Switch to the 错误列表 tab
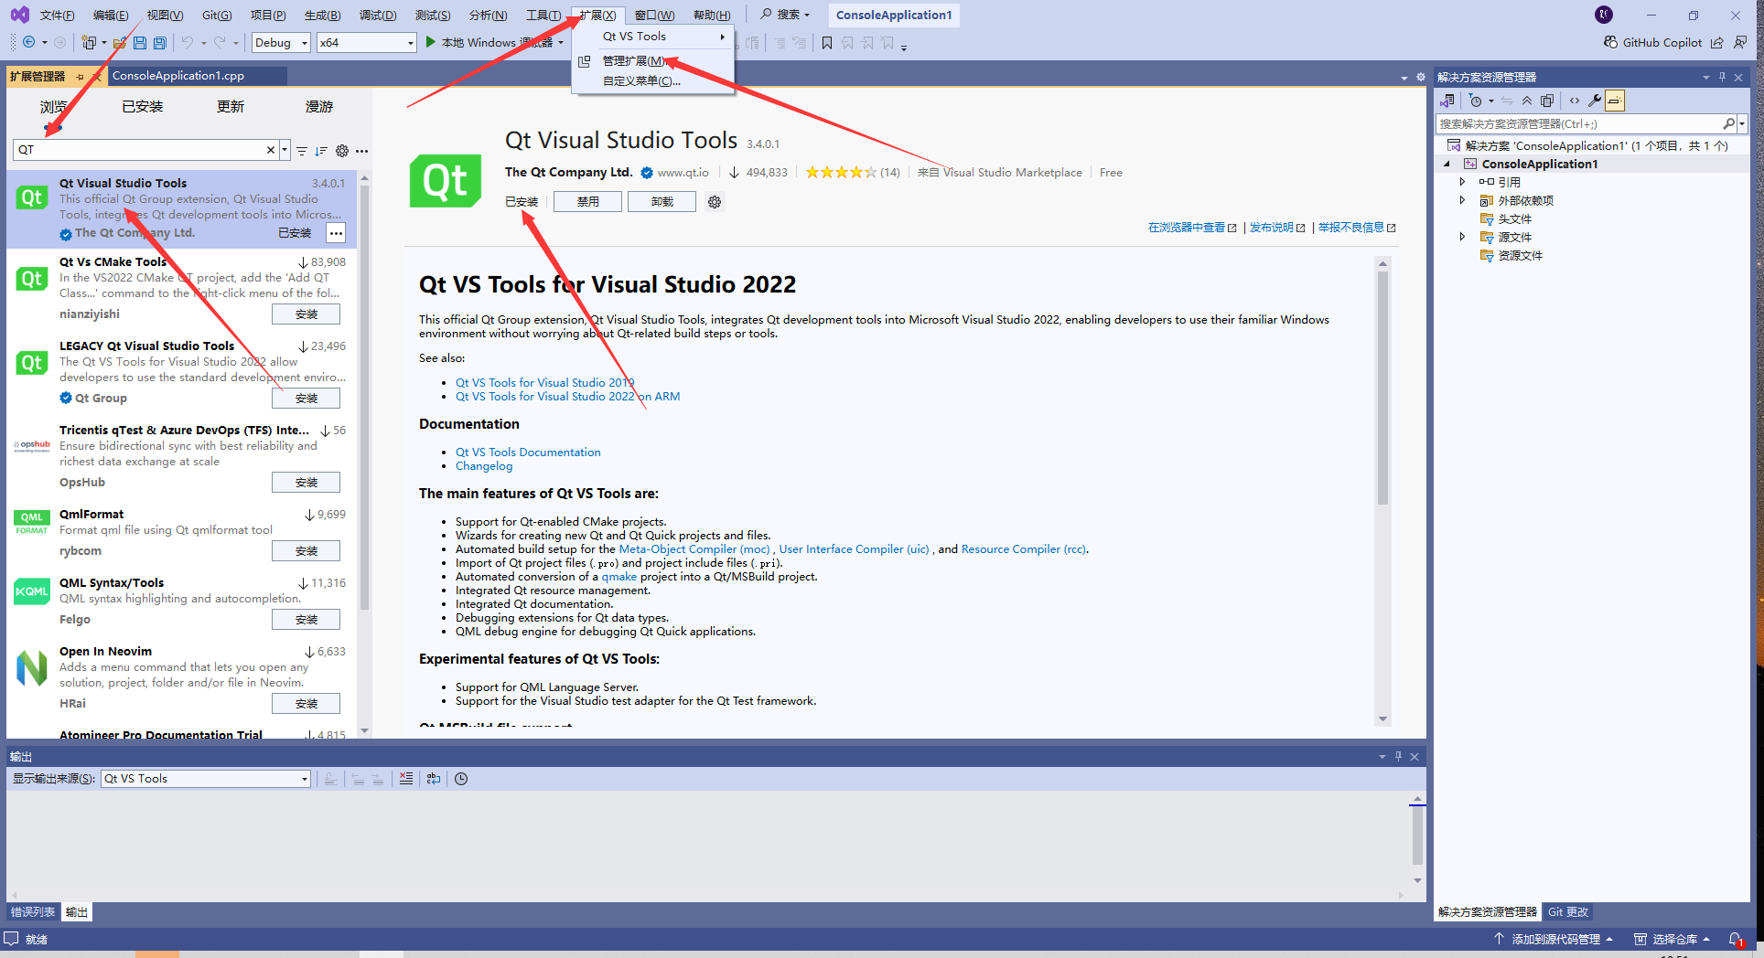The height and width of the screenshot is (958, 1764). [x=33, y=912]
